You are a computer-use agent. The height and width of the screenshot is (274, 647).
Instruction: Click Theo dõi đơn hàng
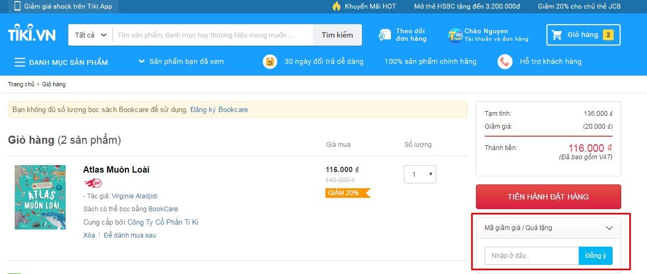coord(411,35)
